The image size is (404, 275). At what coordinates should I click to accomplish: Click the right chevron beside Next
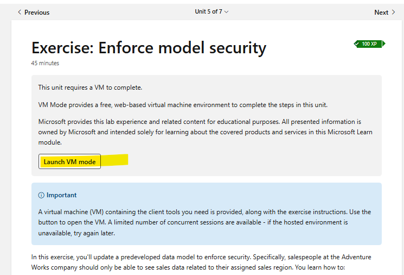tap(393, 12)
